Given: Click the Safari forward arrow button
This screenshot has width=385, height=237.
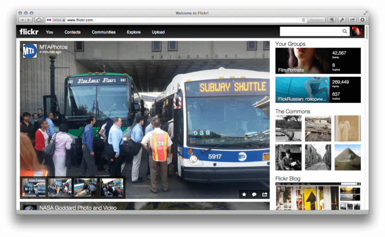Looking at the screenshot, I should [29, 20].
